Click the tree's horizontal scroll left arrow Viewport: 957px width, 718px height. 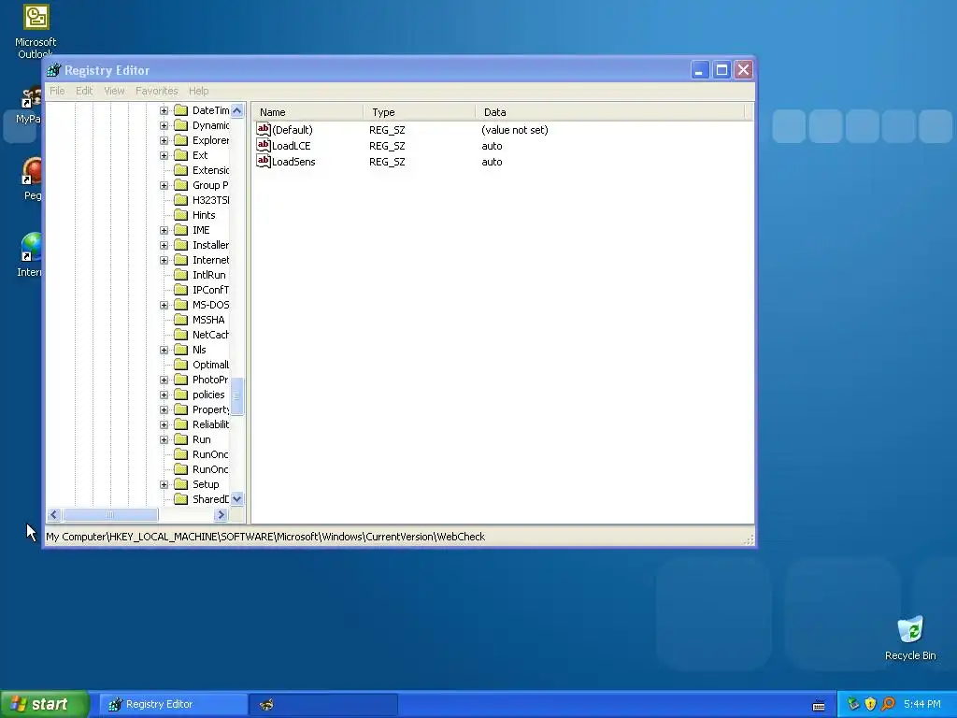click(x=53, y=515)
